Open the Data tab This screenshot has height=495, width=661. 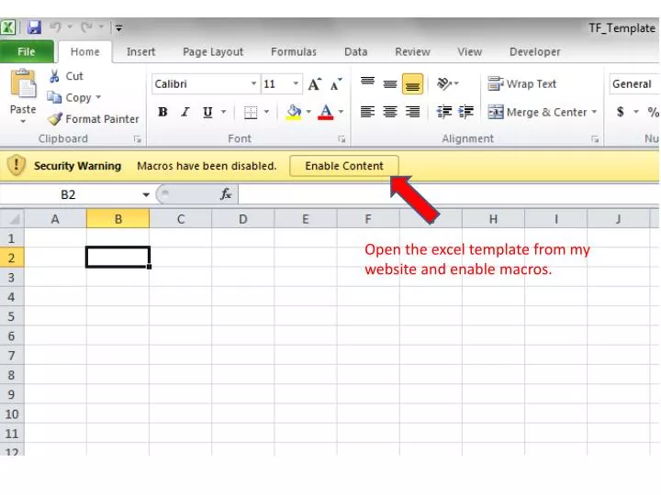(x=356, y=51)
